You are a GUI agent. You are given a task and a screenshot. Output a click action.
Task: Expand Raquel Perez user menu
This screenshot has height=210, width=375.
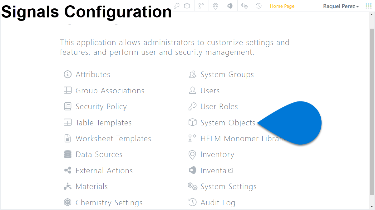click(341, 6)
